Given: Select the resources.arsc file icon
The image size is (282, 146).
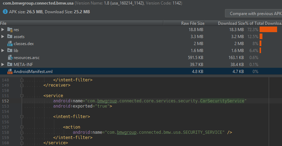Looking at the screenshot, I should pos(10,58).
